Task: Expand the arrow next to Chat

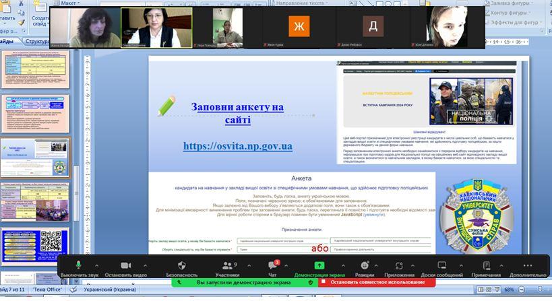Action: click(x=286, y=265)
